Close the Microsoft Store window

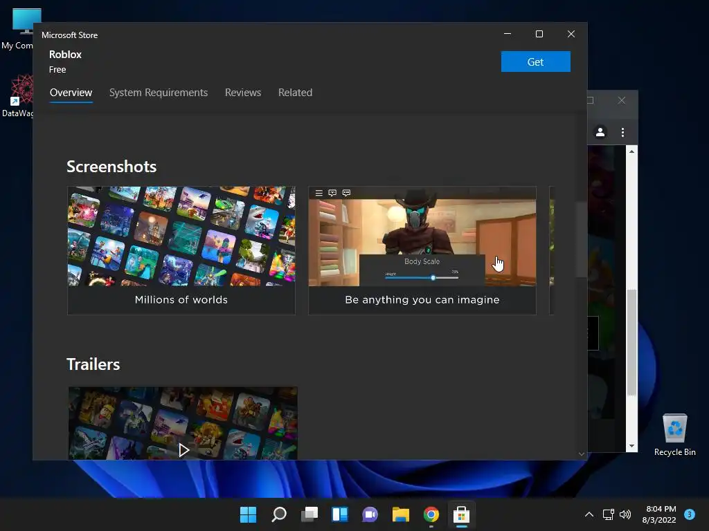coord(571,34)
